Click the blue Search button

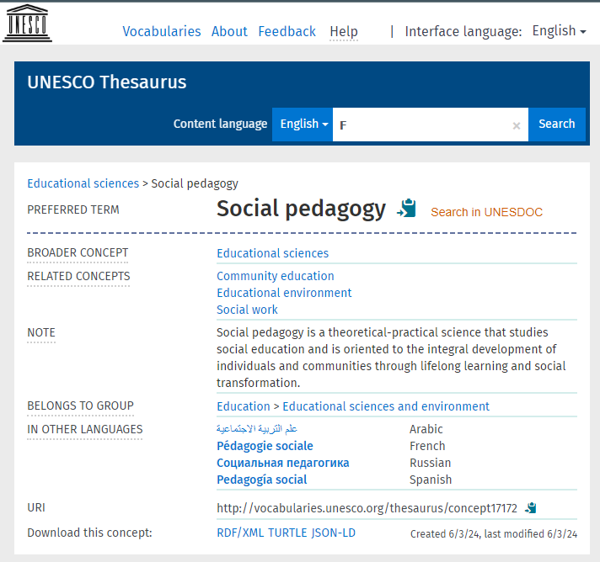point(557,125)
